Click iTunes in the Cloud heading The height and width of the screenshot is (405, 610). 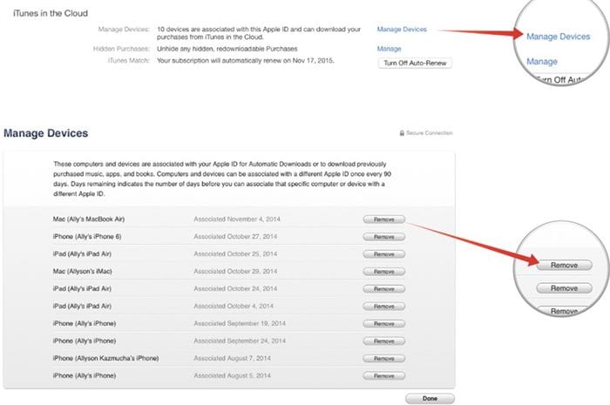51,13
